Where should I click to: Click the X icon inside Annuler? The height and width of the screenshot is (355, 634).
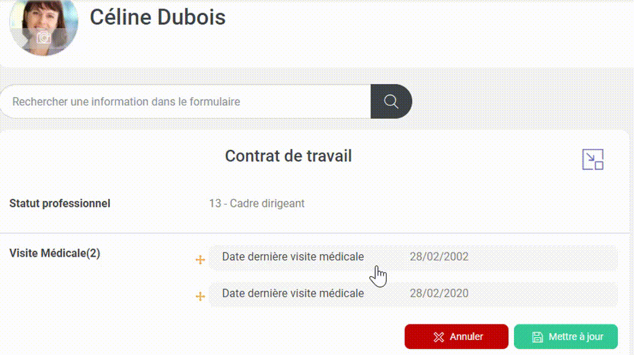tap(439, 337)
